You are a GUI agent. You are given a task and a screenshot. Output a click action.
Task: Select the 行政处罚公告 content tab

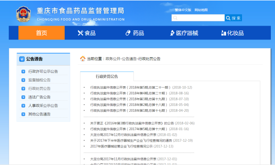[x=107, y=77]
